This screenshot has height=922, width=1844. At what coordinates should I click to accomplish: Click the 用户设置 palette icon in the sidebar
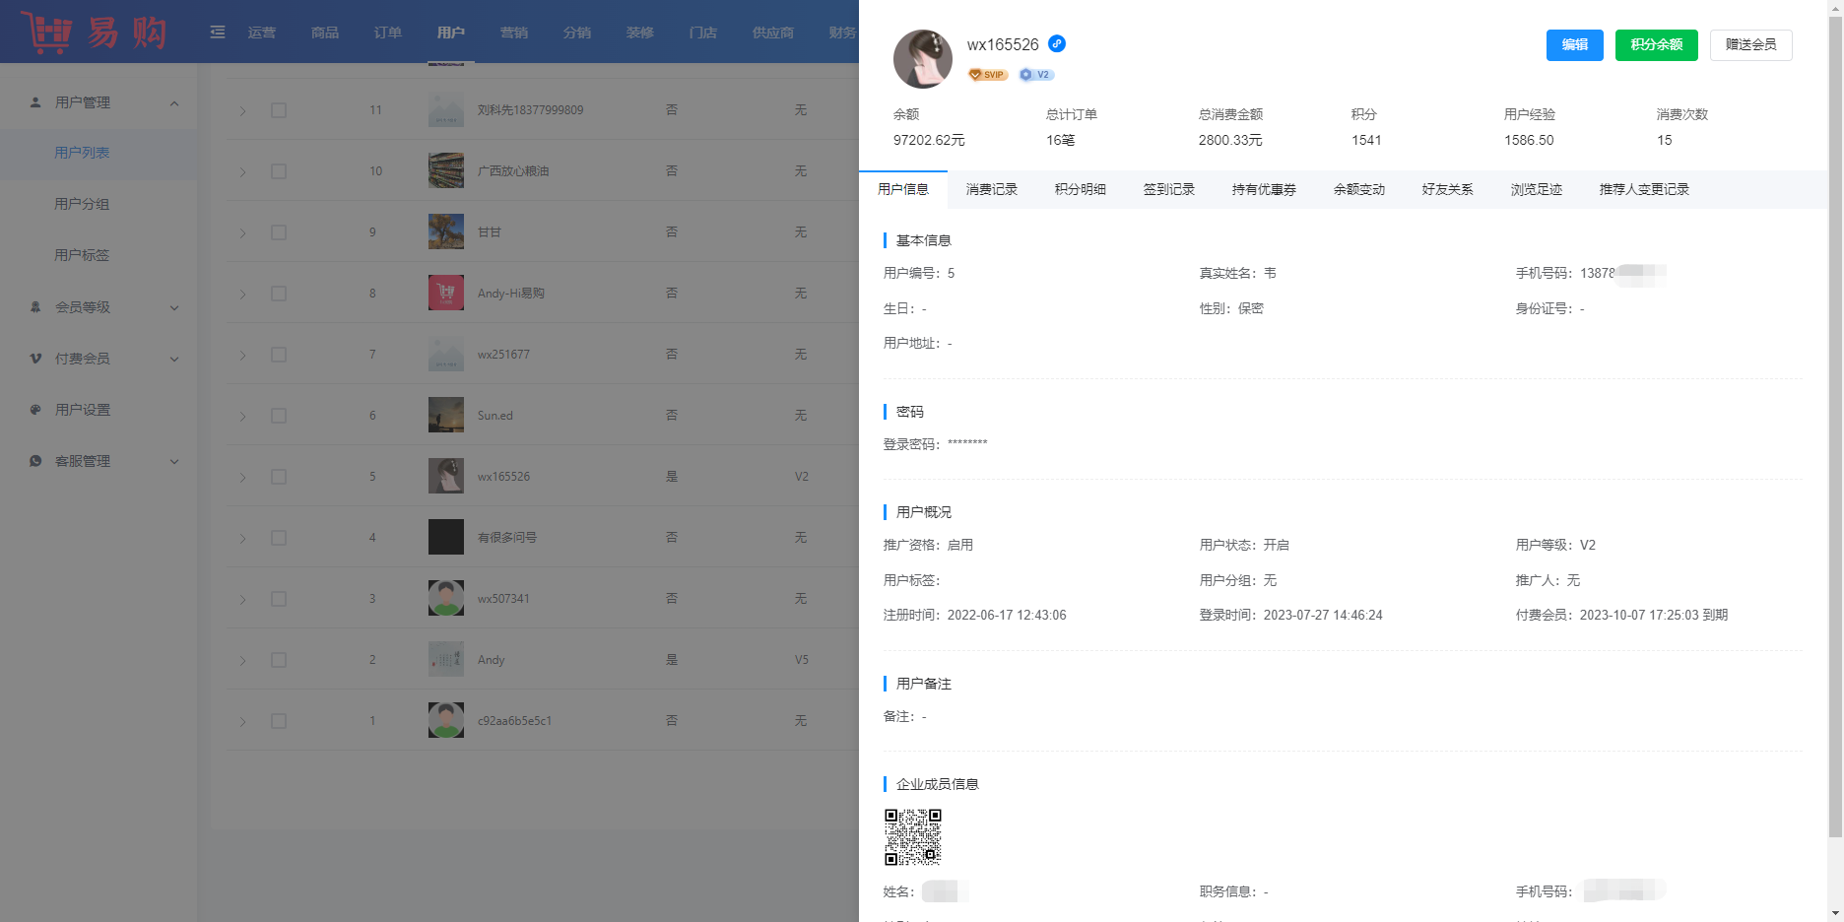click(x=35, y=410)
